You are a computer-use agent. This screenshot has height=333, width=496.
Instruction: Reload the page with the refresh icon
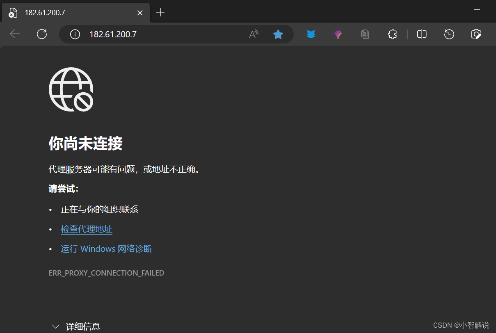click(x=42, y=34)
